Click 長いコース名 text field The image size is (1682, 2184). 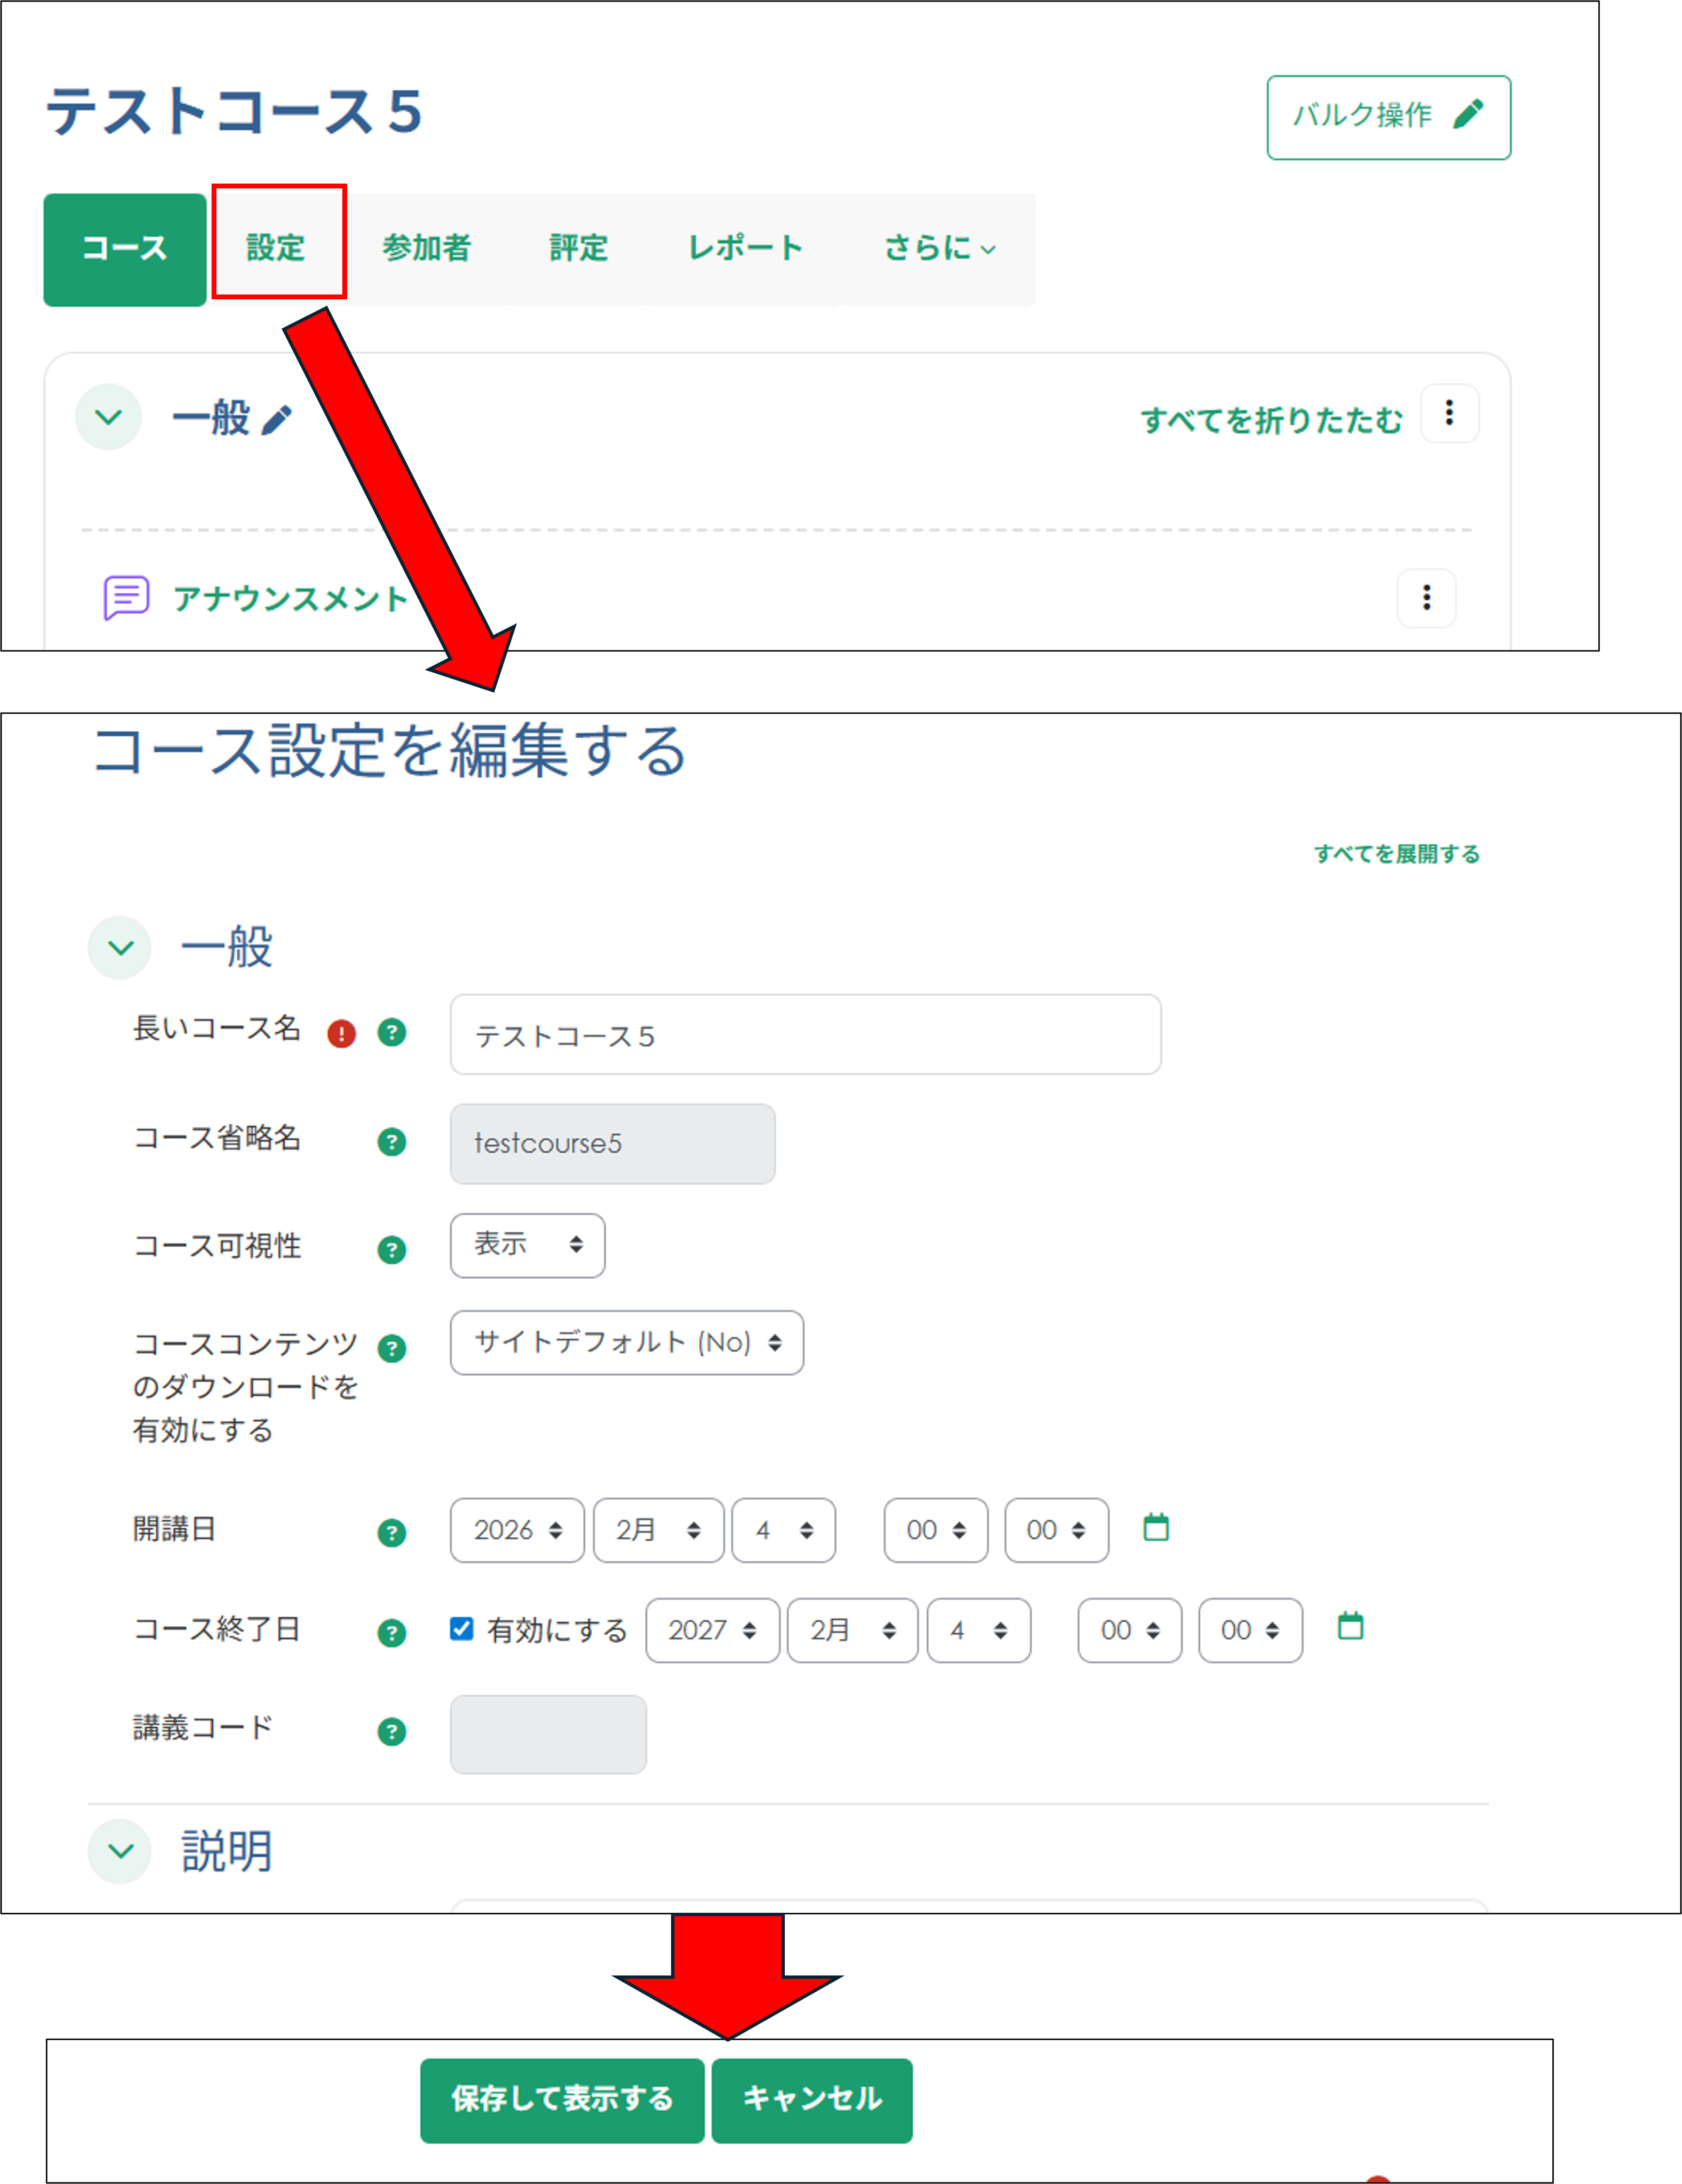pos(805,1035)
